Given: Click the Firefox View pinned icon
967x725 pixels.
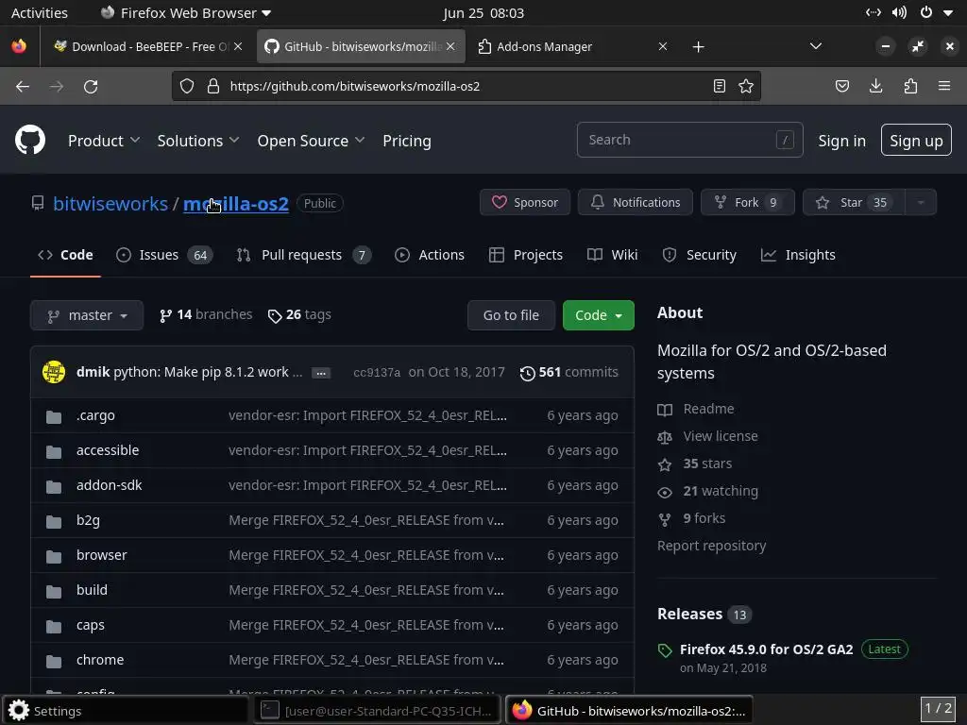Looking at the screenshot, I should (x=19, y=46).
